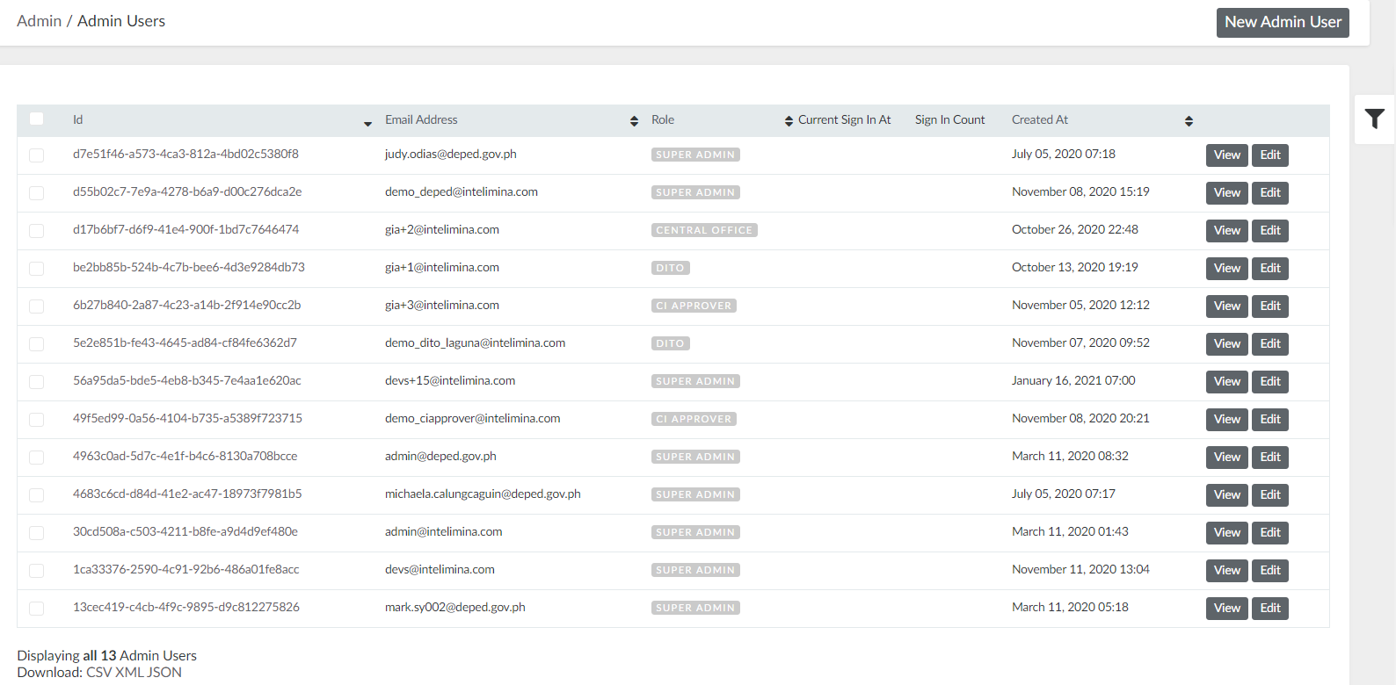Select checkbox for gia+1@intelimina.com row
The height and width of the screenshot is (685, 1396).
(x=36, y=269)
